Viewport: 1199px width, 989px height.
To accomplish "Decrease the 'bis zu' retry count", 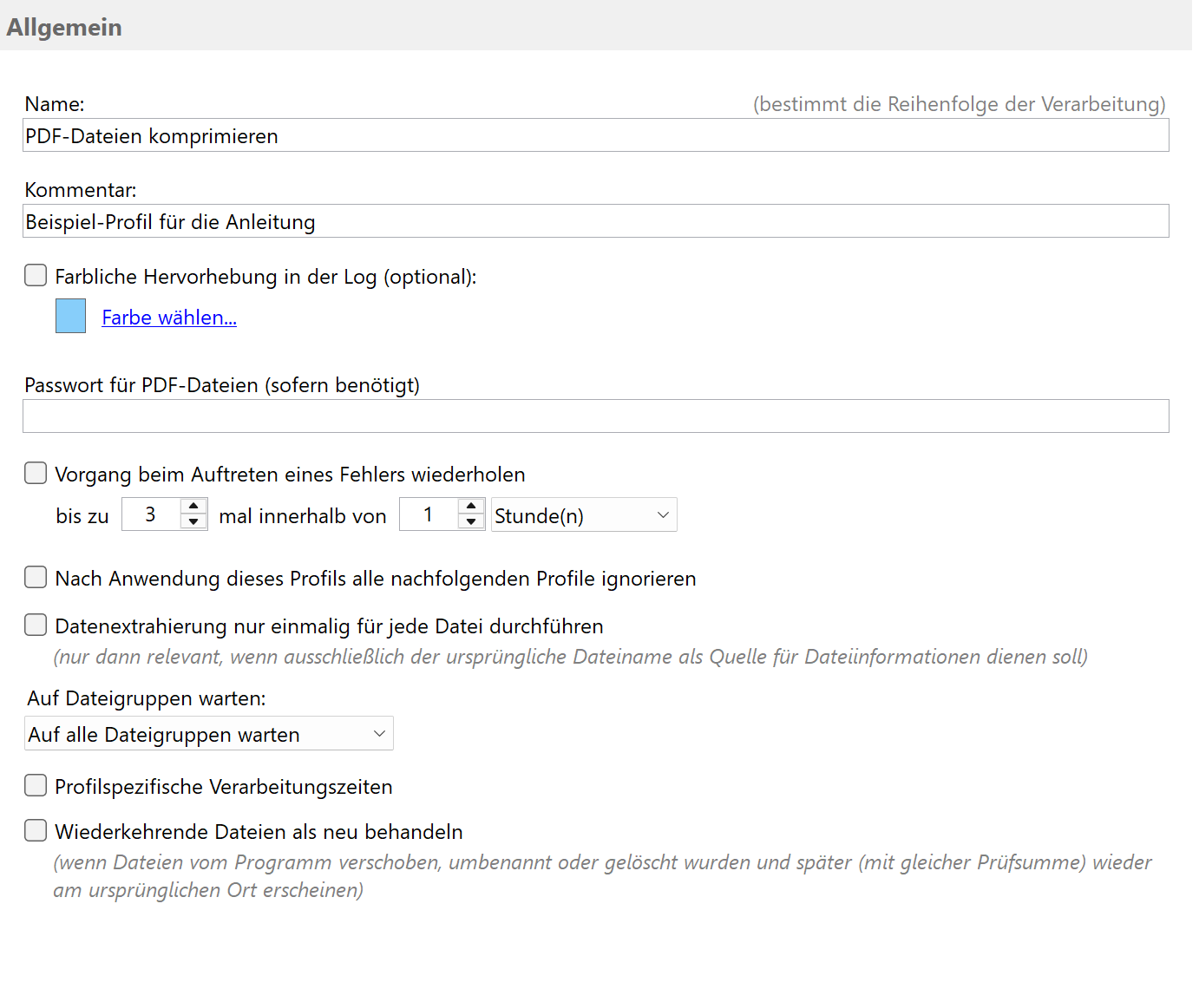I will click(193, 522).
